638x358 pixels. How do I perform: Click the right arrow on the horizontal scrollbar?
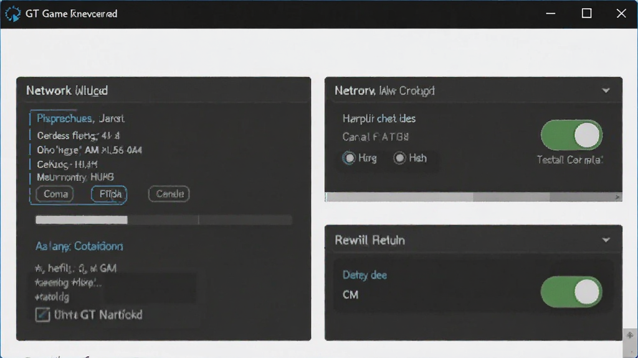coord(617,197)
